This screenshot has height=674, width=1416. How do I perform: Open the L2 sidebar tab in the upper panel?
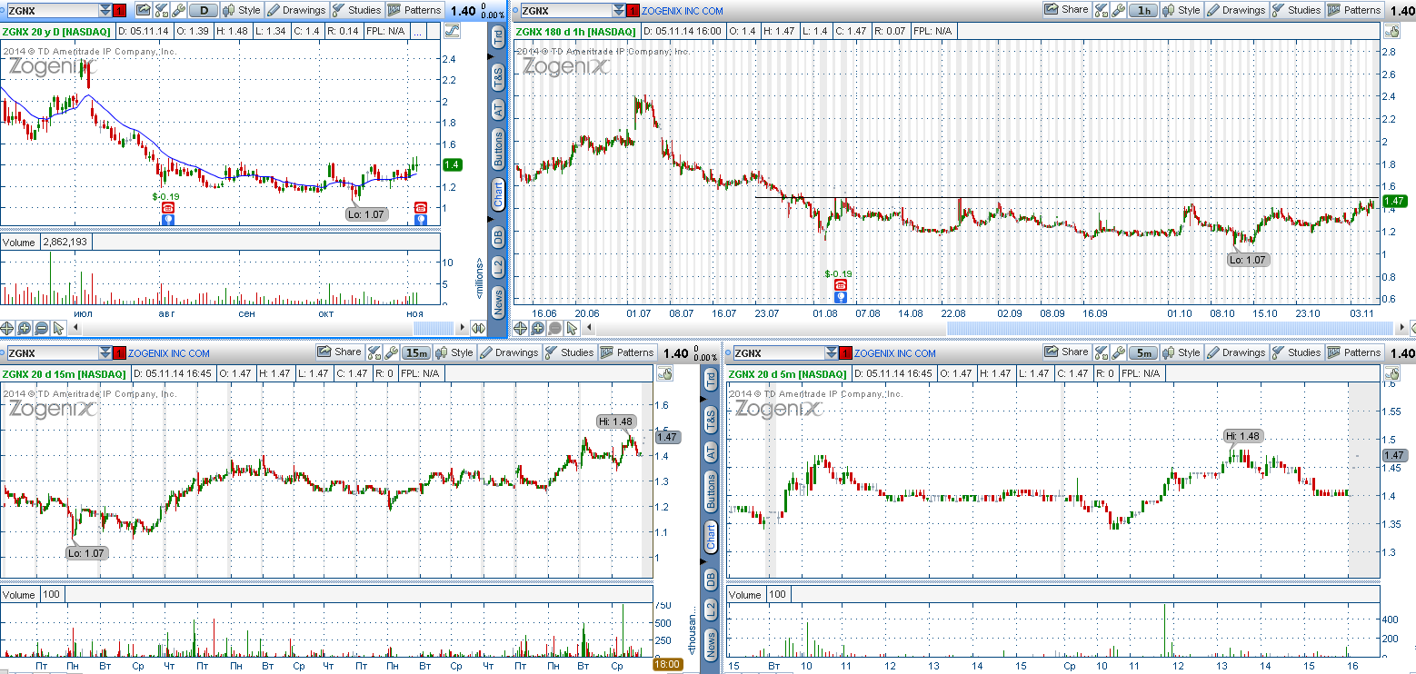pyautogui.click(x=498, y=267)
